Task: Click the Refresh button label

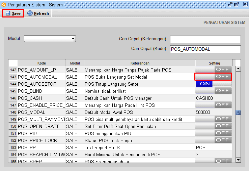Action: pyautogui.click(x=41, y=13)
